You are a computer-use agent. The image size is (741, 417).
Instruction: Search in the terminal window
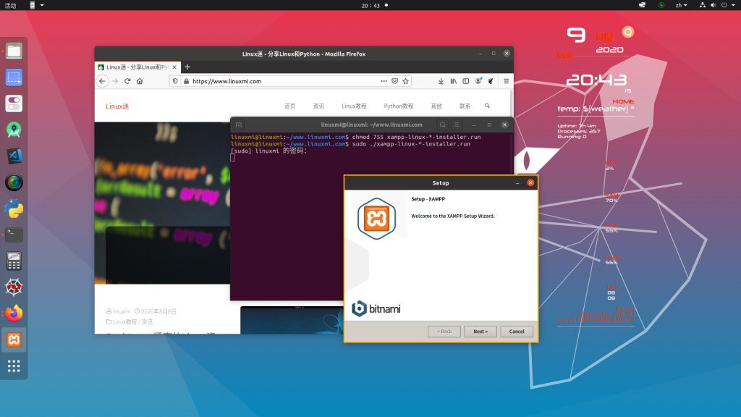[442, 125]
